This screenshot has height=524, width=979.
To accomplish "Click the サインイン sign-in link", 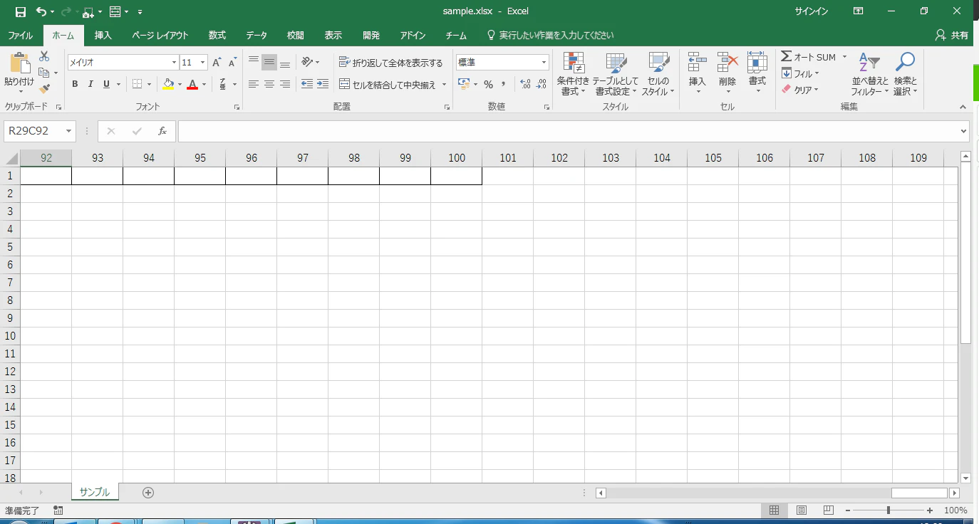I will tap(812, 11).
